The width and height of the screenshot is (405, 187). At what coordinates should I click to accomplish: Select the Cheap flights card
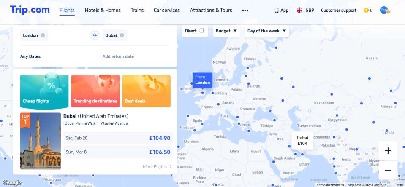(44, 91)
